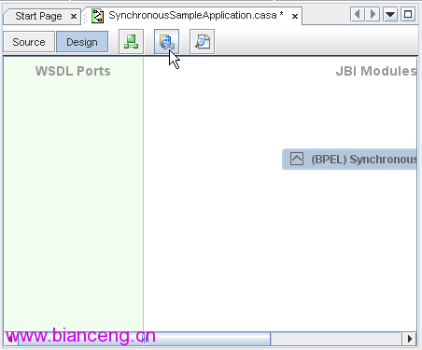Viewport: 422px width, 350px height.
Task: Click the wrench build-and-deploy icon
Action: [x=166, y=42]
